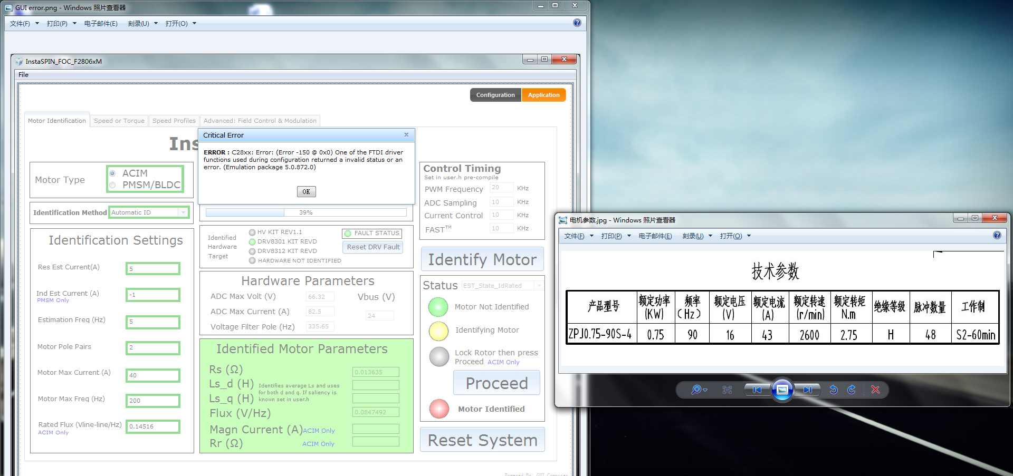Switch to the Motor Identification tab
Image resolution: width=1013 pixels, height=476 pixels.
(x=57, y=121)
